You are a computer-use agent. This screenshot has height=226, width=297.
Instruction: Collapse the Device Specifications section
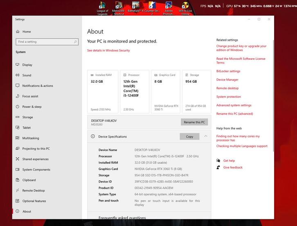tap(206, 136)
